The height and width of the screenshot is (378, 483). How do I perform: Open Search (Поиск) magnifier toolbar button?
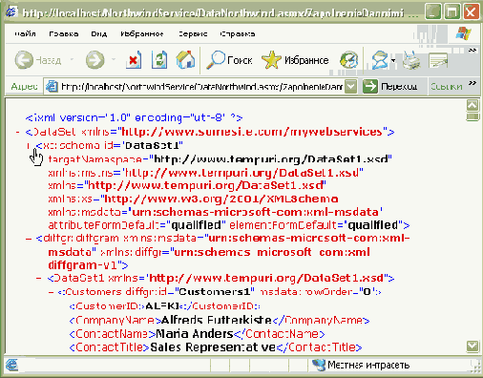tap(229, 60)
